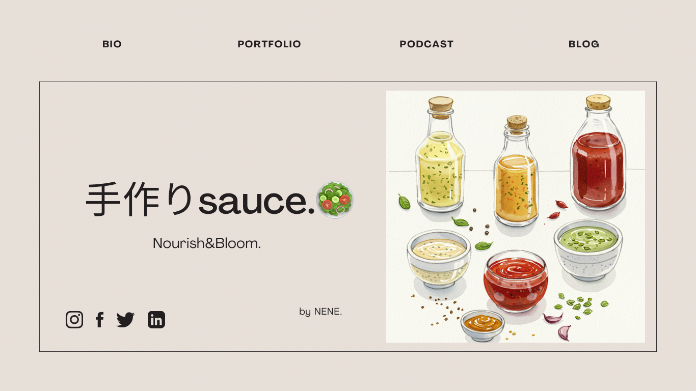
Task: Open the LinkedIn icon
Action: pyautogui.click(x=156, y=320)
